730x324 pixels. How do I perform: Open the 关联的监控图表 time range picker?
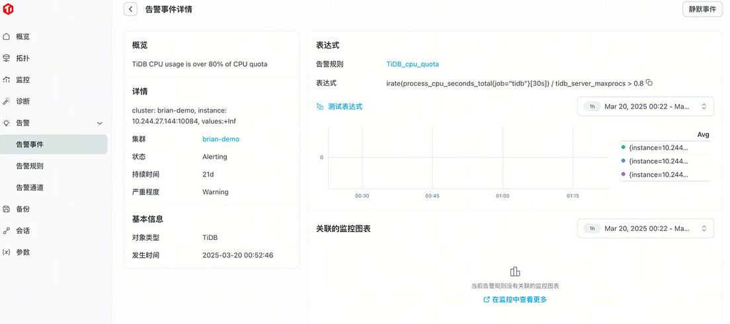pyautogui.click(x=645, y=229)
